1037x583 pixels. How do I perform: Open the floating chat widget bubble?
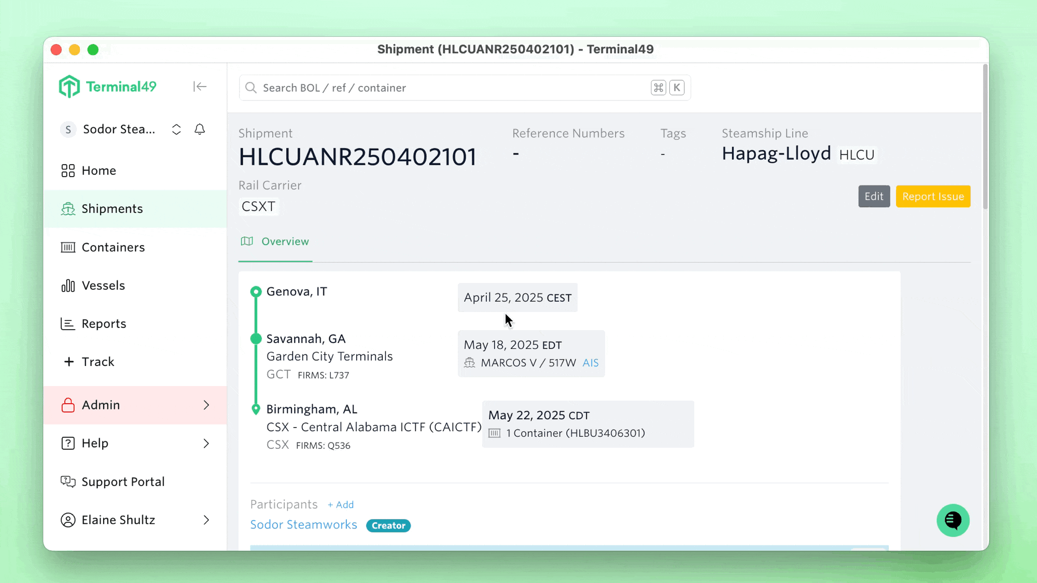[953, 520]
